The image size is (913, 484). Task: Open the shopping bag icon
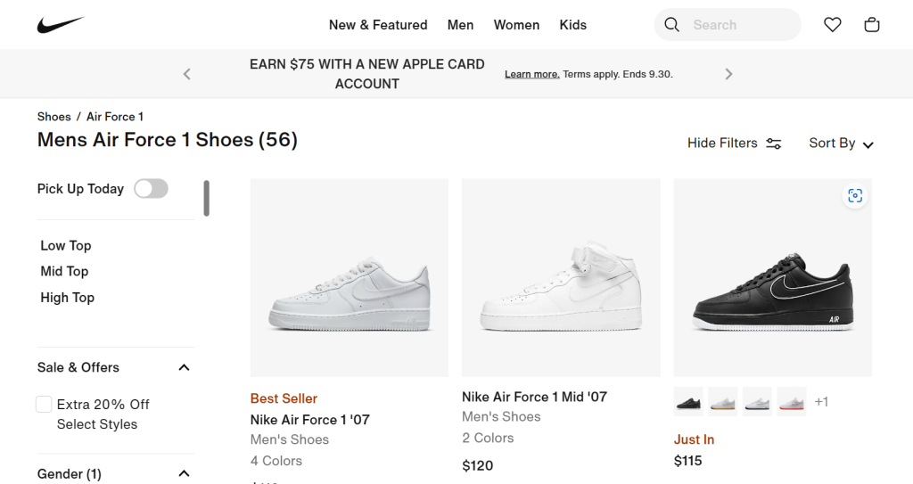click(872, 25)
